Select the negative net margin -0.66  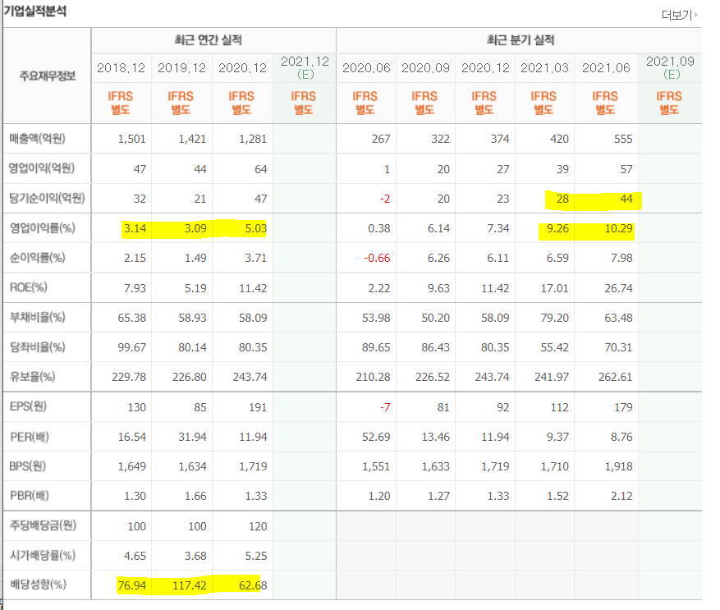click(x=377, y=258)
